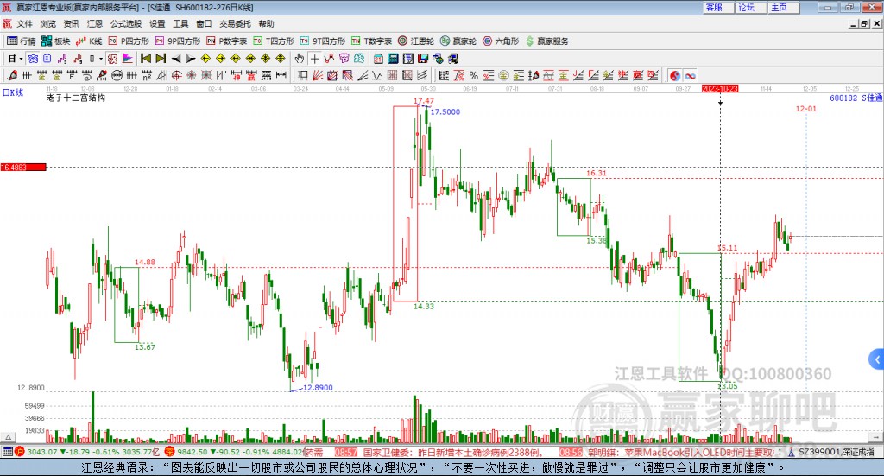Open the 行情 market quotes view

click(x=22, y=41)
